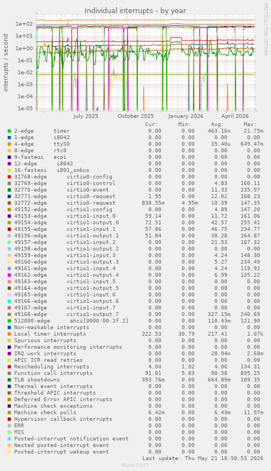Click the orange swatch beside 4-edge ttyS0
Image resolution: width=271 pixels, height=471 pixels.
9,144
